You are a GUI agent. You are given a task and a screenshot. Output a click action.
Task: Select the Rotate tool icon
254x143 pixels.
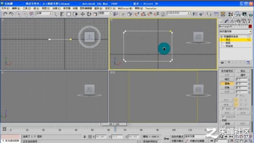click(x=89, y=14)
